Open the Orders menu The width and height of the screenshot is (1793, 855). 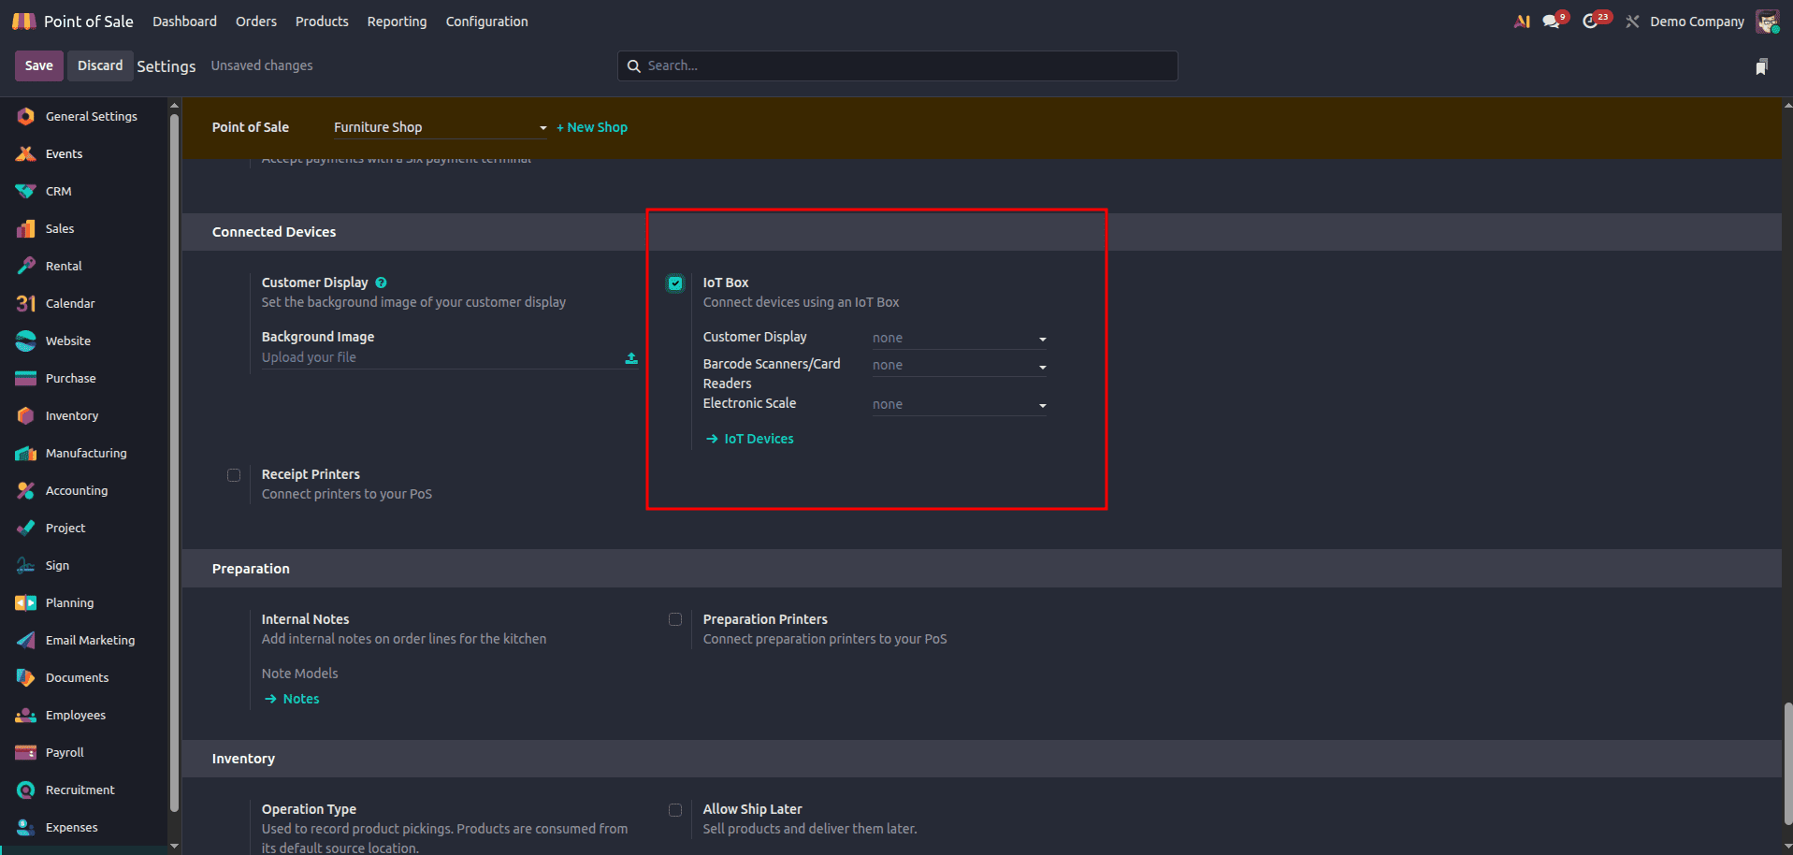click(x=256, y=22)
